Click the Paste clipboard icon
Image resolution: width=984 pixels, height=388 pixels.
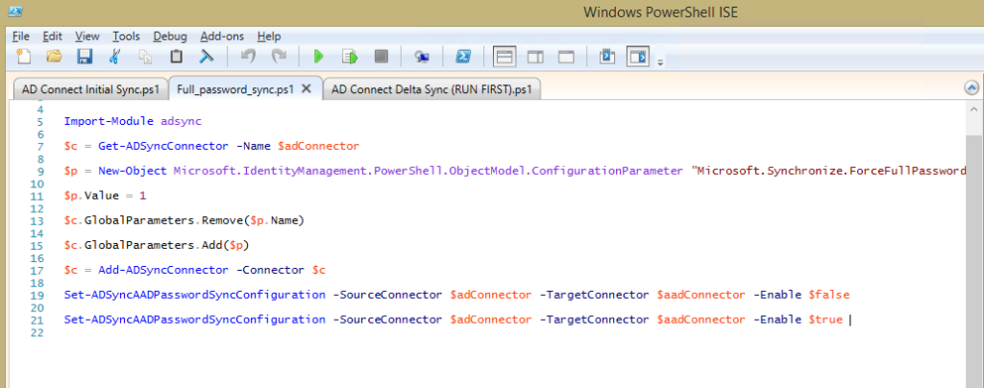176,57
